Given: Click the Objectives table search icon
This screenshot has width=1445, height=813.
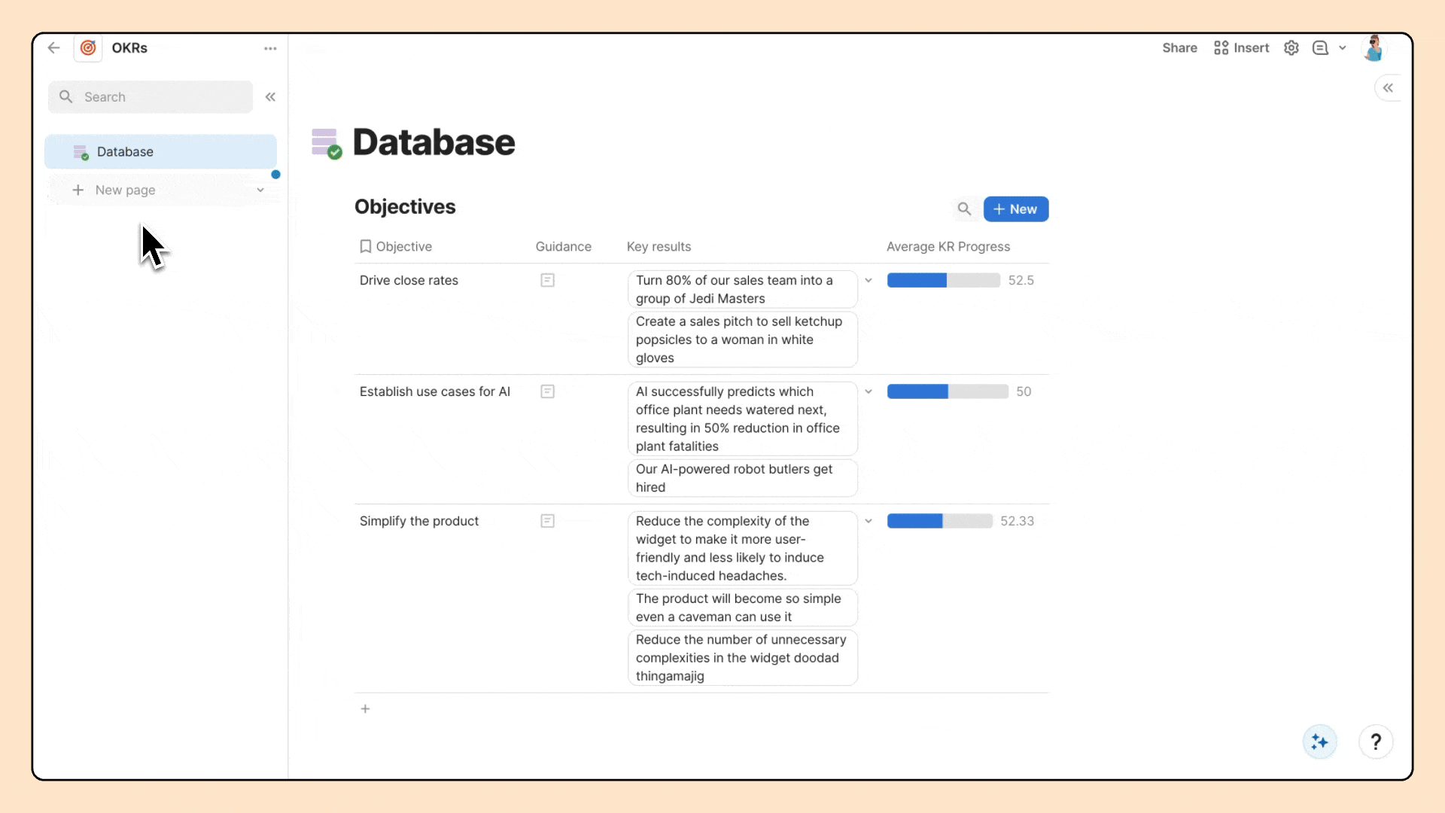Looking at the screenshot, I should point(964,209).
